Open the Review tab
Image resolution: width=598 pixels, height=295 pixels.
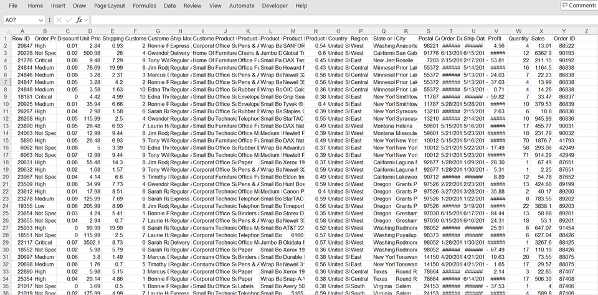(x=192, y=6)
